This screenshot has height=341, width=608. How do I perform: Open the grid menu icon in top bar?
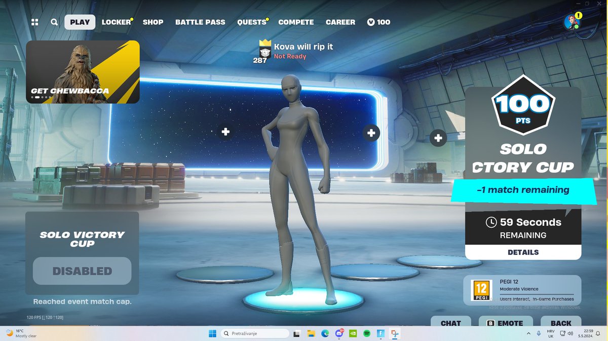[x=34, y=22]
